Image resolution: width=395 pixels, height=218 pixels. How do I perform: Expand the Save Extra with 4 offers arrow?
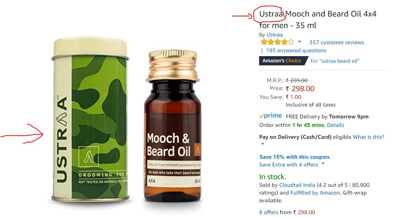point(323,164)
